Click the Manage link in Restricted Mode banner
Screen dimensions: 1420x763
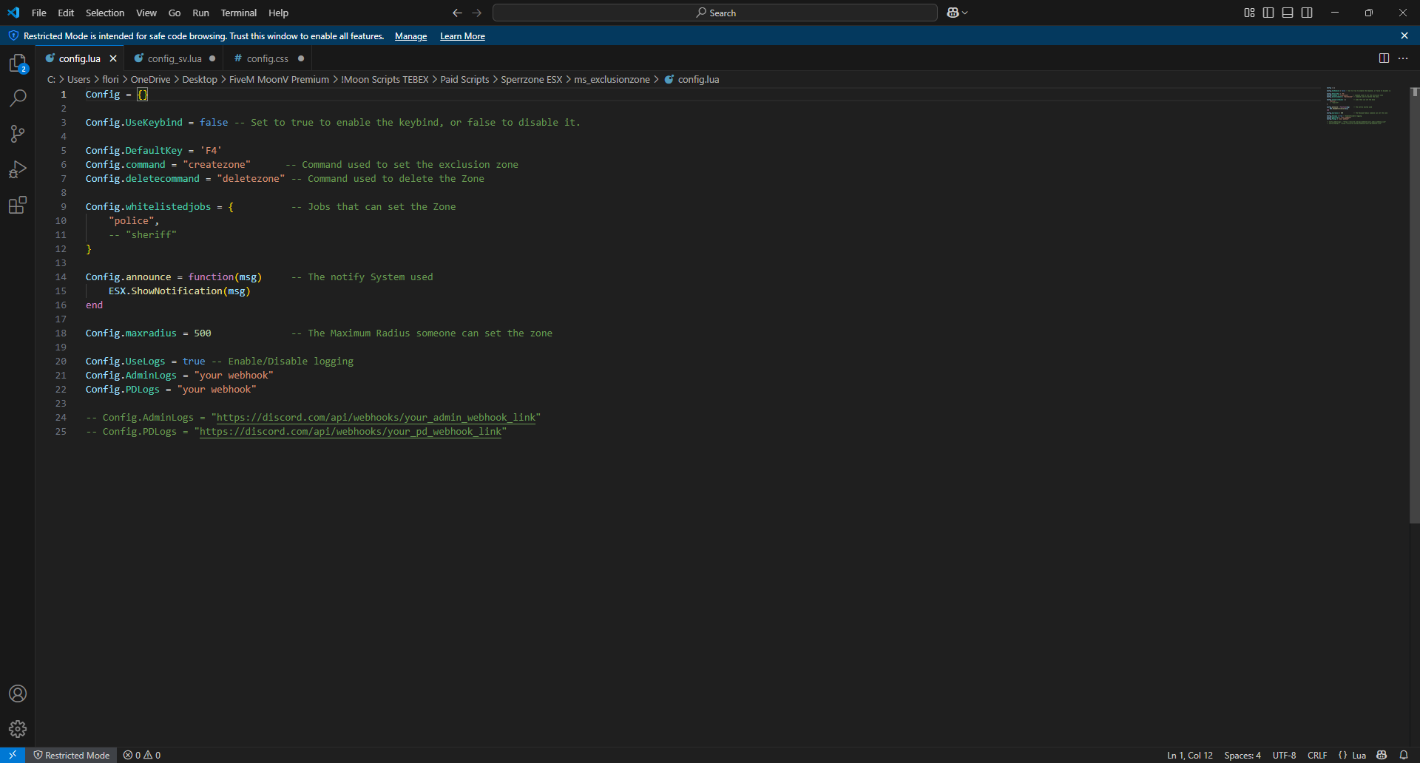pos(410,36)
